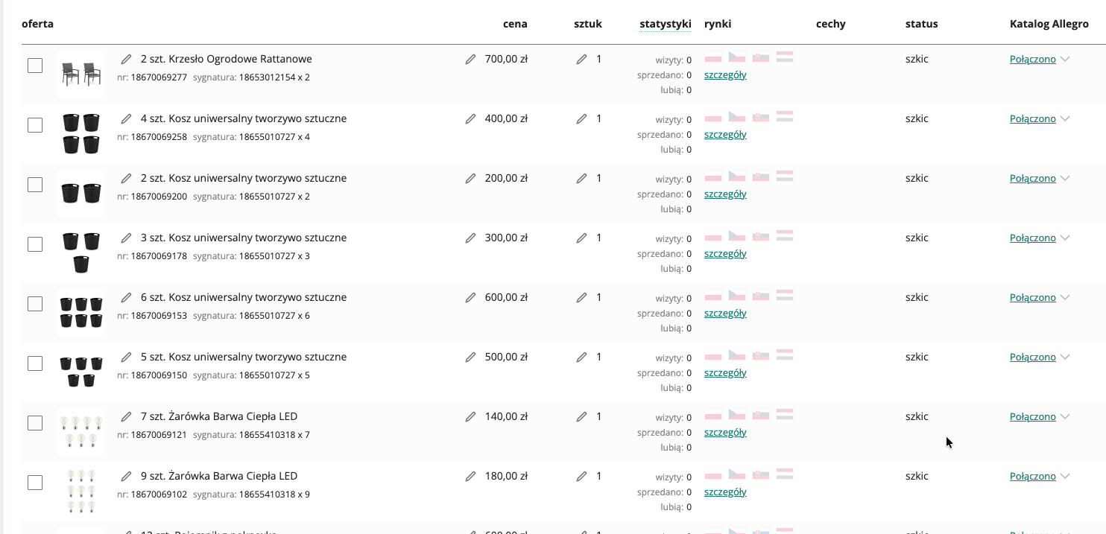Edit price pencil next to 180,00 zł

pos(470,476)
